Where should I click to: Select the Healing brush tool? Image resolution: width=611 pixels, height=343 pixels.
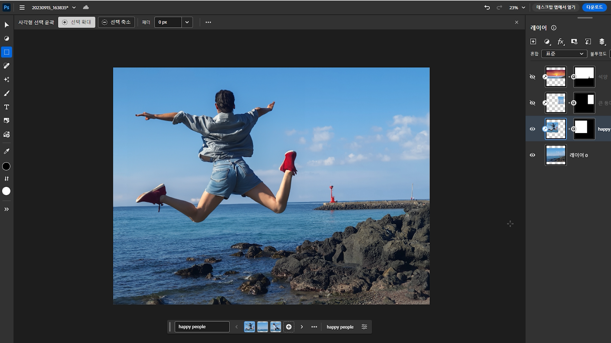pos(6,66)
